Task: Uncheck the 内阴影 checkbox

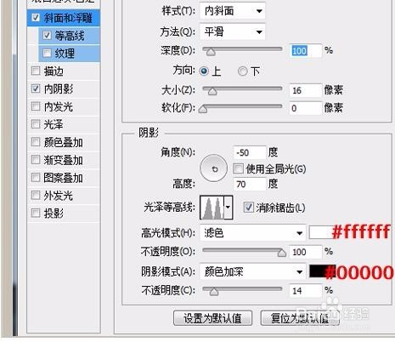Action: (36, 88)
